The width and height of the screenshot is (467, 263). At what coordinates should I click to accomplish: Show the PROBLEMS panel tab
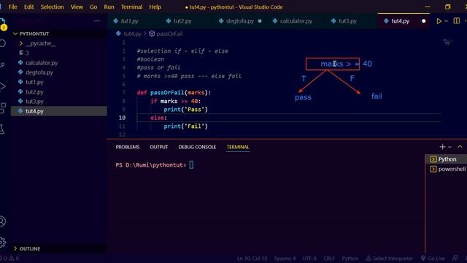128,147
